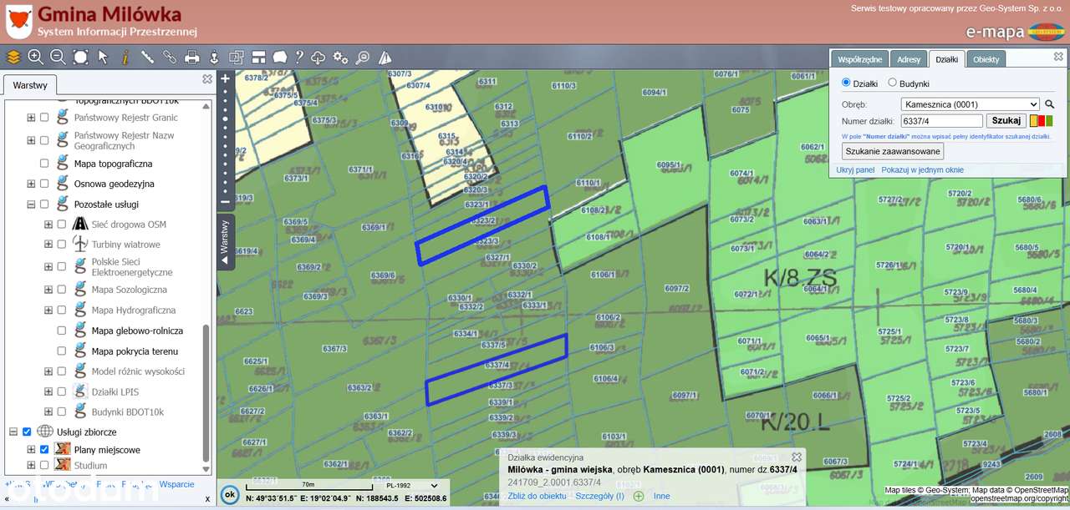Click the Ukryj panel link
Image resolution: width=1070 pixels, height=510 pixels.
tap(855, 169)
